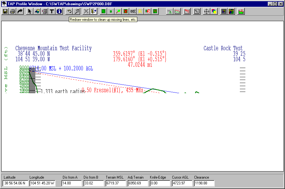This screenshot has height=189, width=285.
Task: Click the '179.6160° (El +0.515°)' bearing text
Action: [x=140, y=59]
